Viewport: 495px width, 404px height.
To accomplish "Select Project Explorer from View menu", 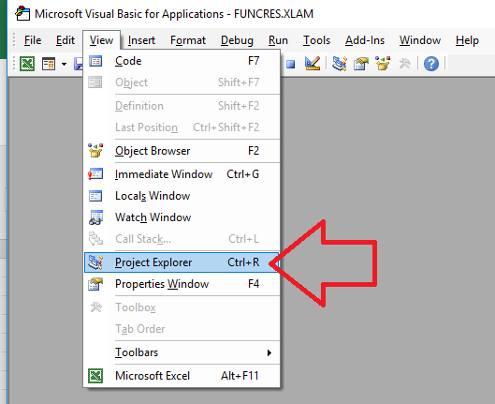I will tap(182, 262).
